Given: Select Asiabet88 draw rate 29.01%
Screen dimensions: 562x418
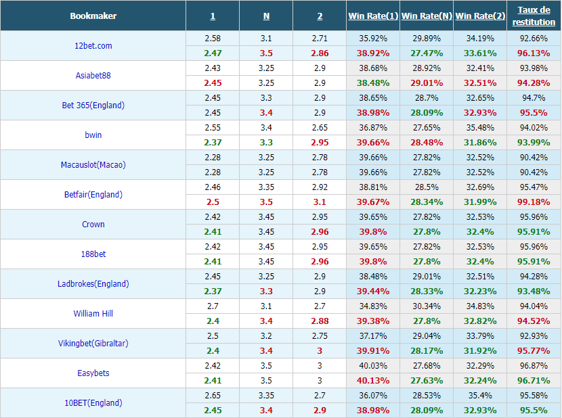Looking at the screenshot, I should pos(427,83).
